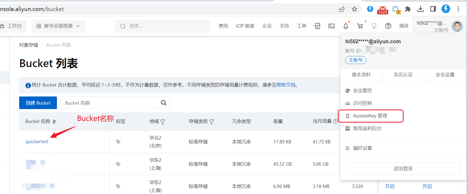
Task: Click the 容量 column header
Action: [278, 121]
